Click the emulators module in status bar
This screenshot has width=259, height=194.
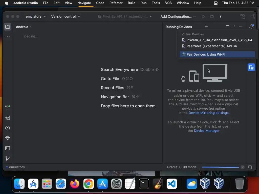point(15,167)
